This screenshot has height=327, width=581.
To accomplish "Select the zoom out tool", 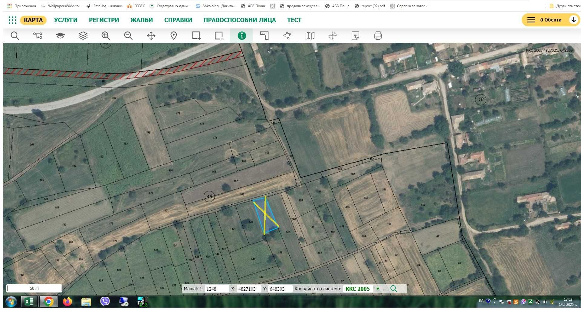I will tap(128, 36).
